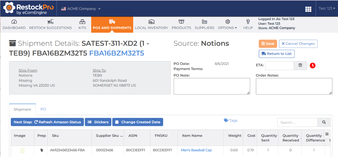Expand the Options menu
The image size is (338, 157).
point(227,25)
